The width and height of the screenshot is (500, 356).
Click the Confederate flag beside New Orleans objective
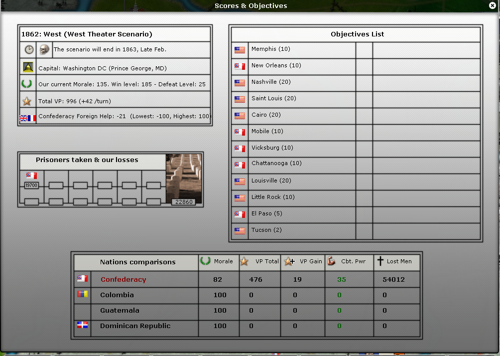click(x=240, y=66)
